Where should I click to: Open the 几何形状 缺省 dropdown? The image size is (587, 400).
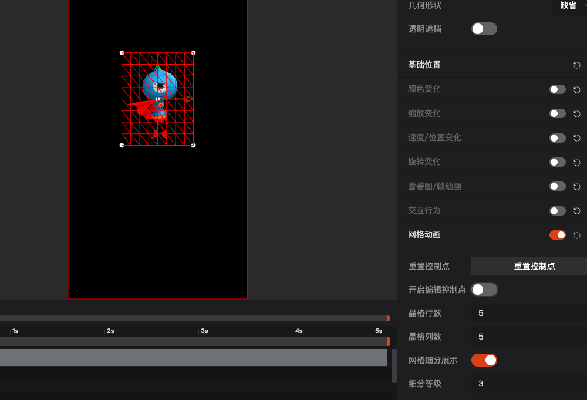(x=570, y=6)
